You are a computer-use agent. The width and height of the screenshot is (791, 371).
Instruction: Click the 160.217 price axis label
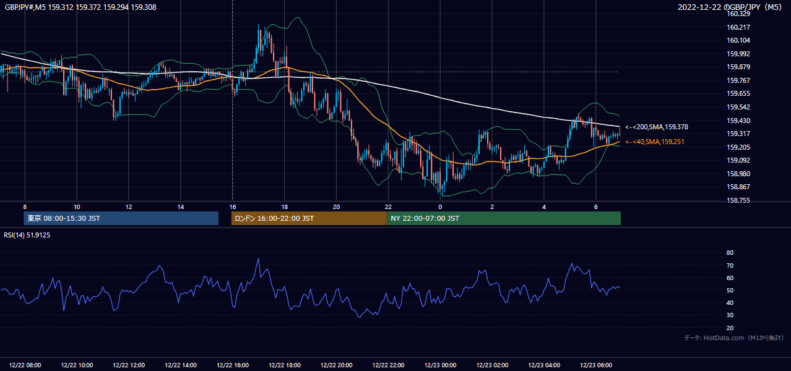point(738,27)
